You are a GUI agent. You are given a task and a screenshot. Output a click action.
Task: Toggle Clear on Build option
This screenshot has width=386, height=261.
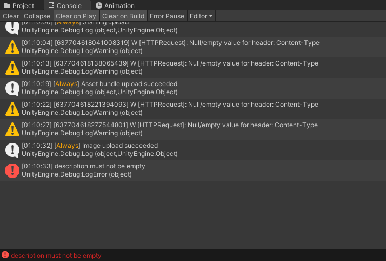123,16
